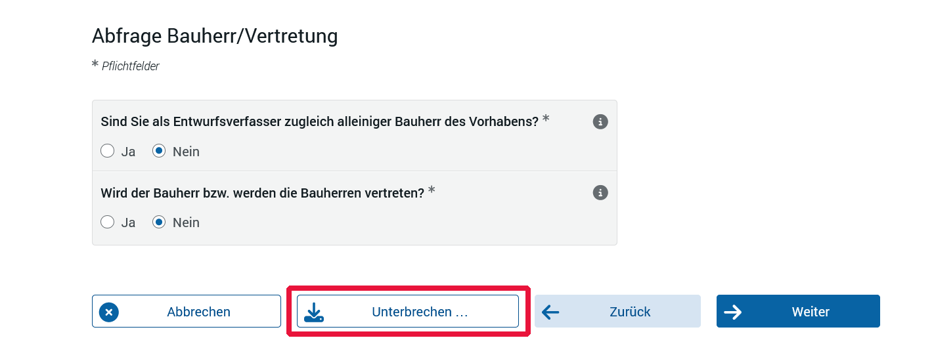Cancel the form with Abbrechen text
This screenshot has height=361, width=934.
pos(198,312)
